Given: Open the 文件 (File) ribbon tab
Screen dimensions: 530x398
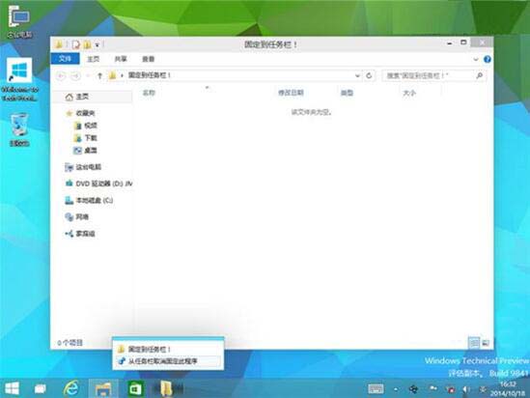Looking at the screenshot, I should (66, 59).
